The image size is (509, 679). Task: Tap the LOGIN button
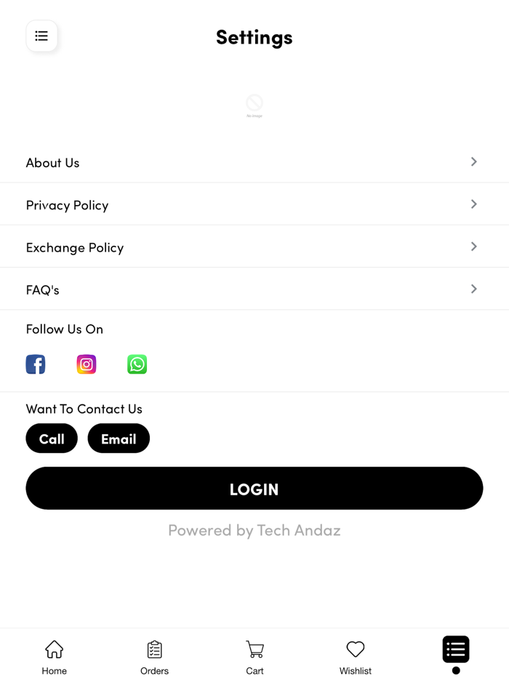pos(254,489)
